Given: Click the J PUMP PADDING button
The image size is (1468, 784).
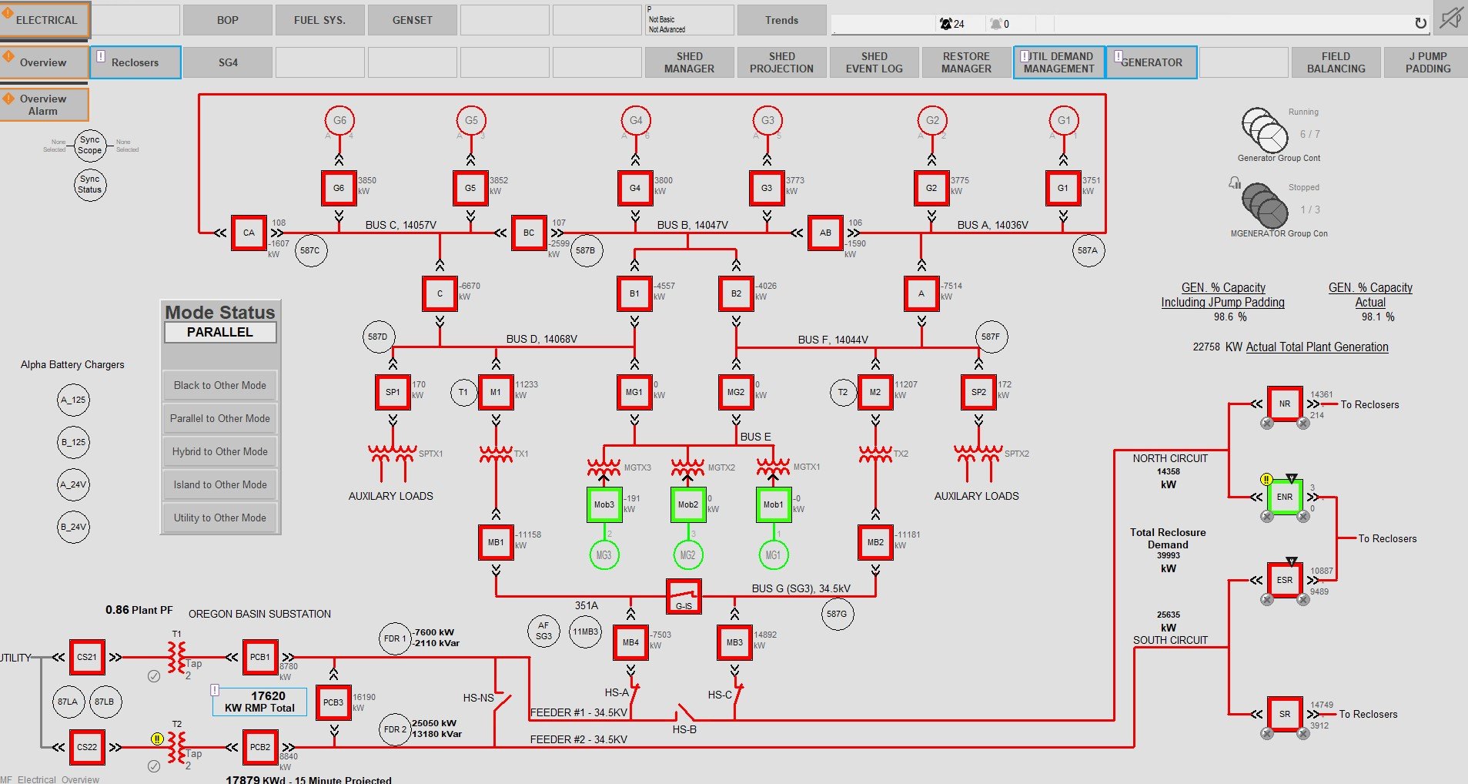Looking at the screenshot, I should pos(1428,62).
